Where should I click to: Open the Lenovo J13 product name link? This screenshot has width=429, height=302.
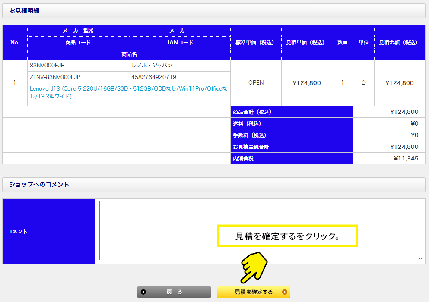128,92
